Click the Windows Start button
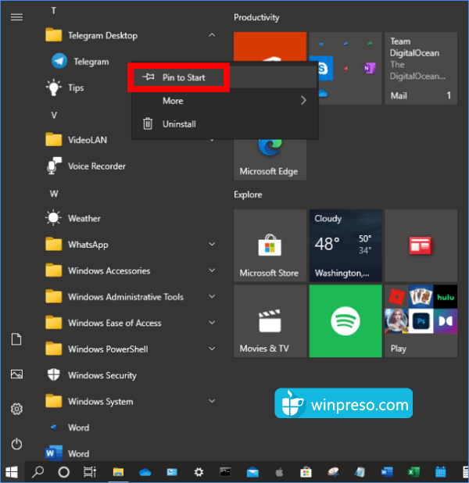Viewport: 469px width, 483px height. coord(12,472)
